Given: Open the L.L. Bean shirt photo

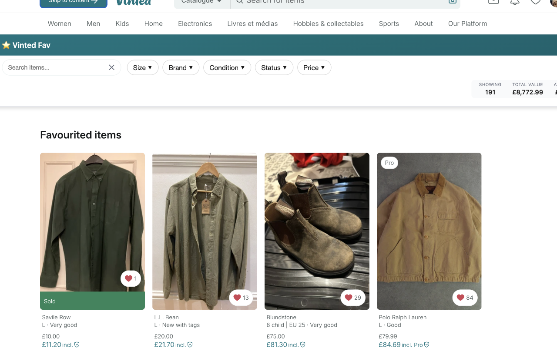Looking at the screenshot, I should [x=205, y=231].
